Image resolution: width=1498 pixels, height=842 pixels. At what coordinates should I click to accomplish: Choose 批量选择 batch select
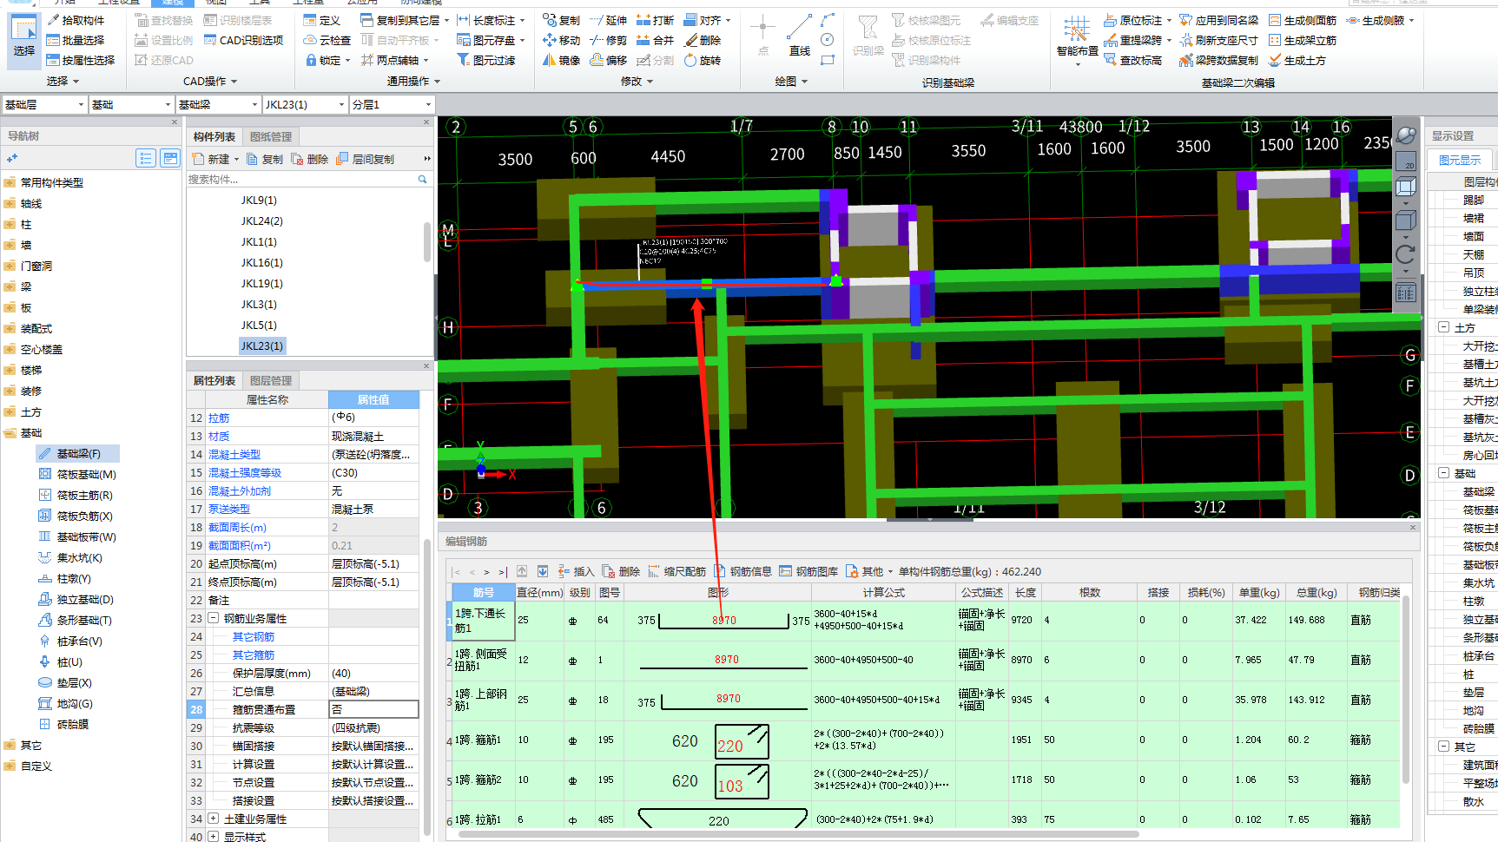(x=75, y=40)
